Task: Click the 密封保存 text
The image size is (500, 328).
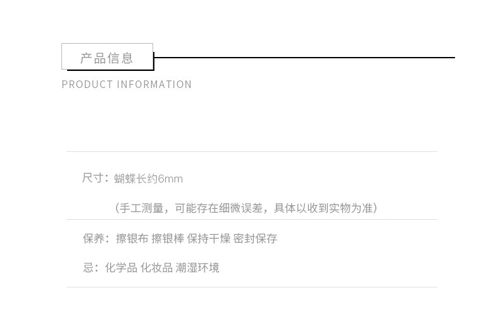Action: [255, 239]
